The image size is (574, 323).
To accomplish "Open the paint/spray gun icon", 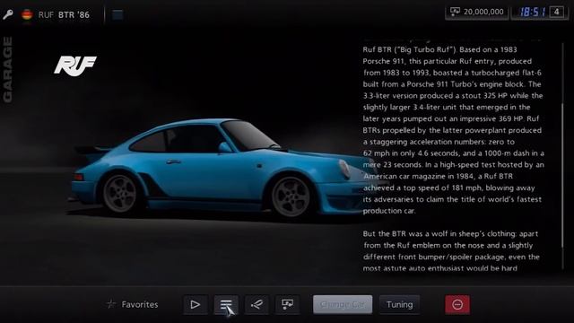I will 257,304.
